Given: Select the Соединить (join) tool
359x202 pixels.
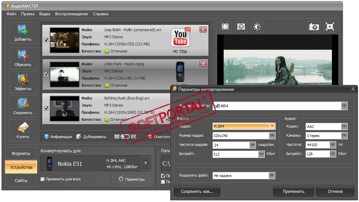Looking at the screenshot, I should click(x=23, y=106).
